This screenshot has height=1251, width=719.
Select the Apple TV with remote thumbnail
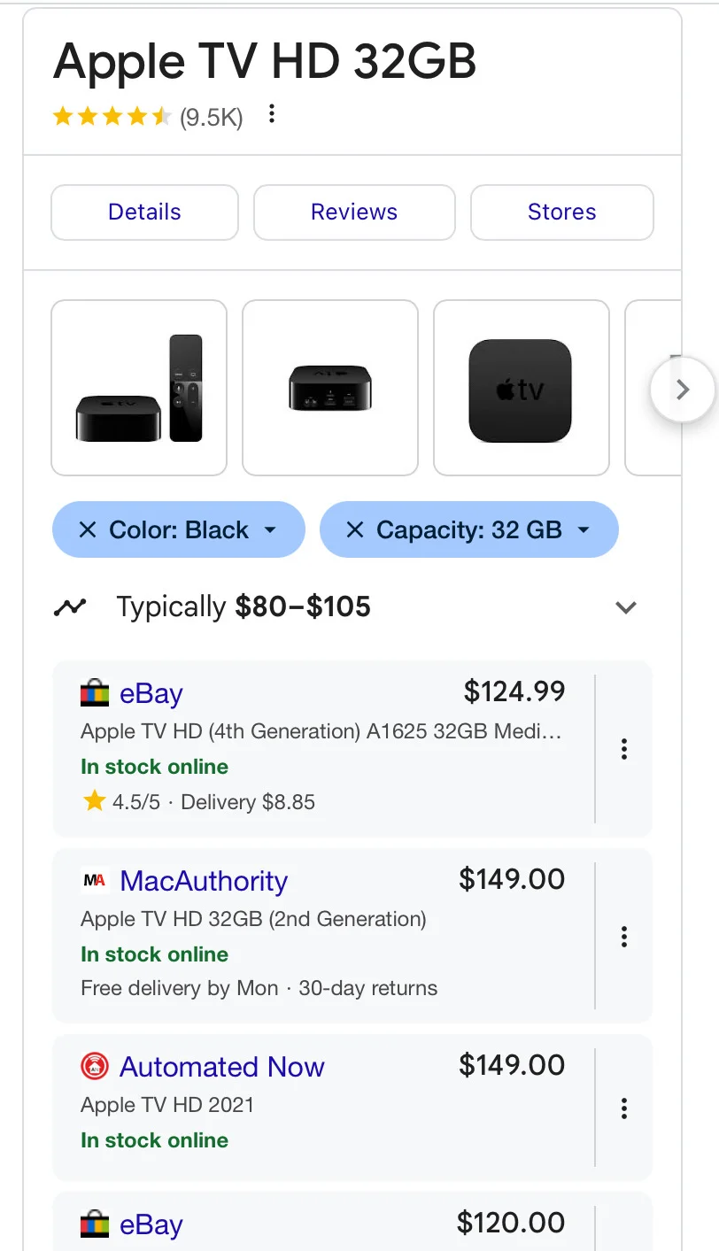pyautogui.click(x=139, y=388)
